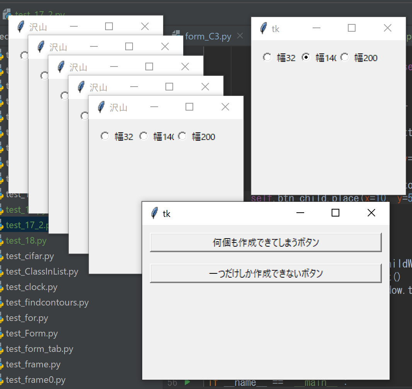Select the 幅32 radio button in the tk window
This screenshot has width=412, height=389.
pos(267,57)
